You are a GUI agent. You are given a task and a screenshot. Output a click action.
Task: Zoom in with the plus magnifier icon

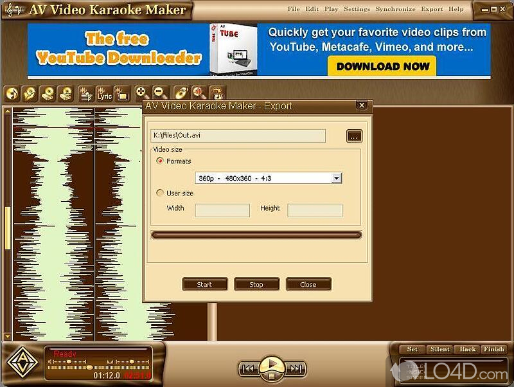143,93
